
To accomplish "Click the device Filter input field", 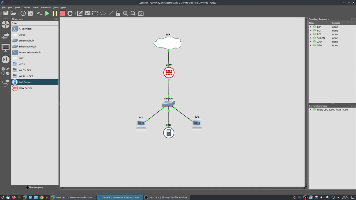I will coord(35,23).
